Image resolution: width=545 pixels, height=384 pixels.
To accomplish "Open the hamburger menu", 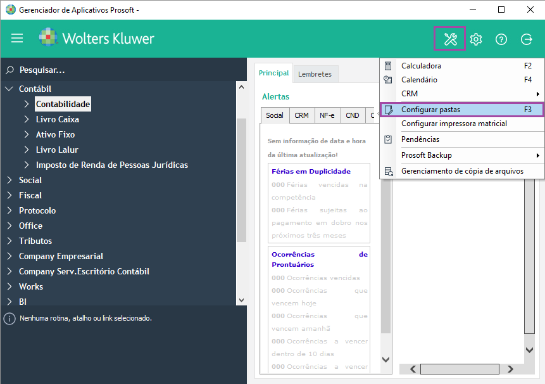I will coord(17,38).
